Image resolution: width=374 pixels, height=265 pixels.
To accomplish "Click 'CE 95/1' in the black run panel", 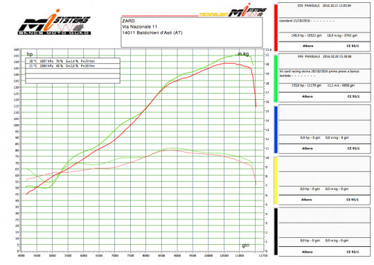I will point(353,252).
